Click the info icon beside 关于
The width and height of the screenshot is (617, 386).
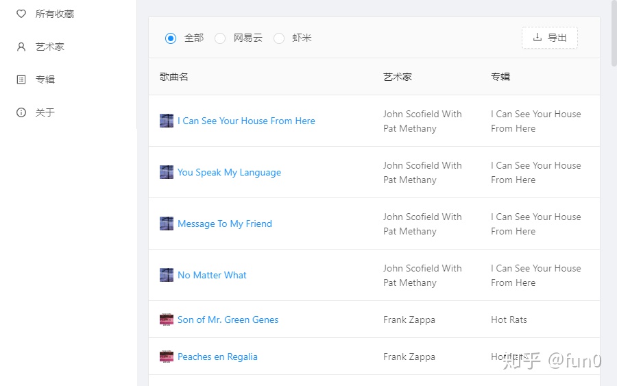click(21, 112)
